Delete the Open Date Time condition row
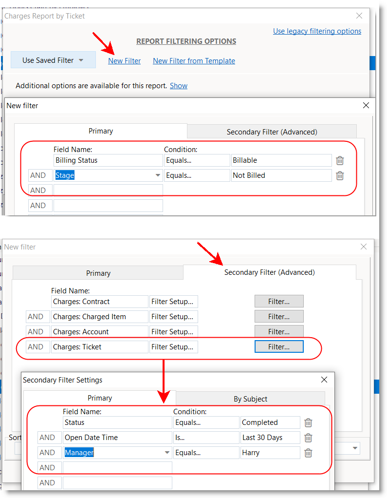This screenshot has height=498, width=387. pyautogui.click(x=308, y=438)
